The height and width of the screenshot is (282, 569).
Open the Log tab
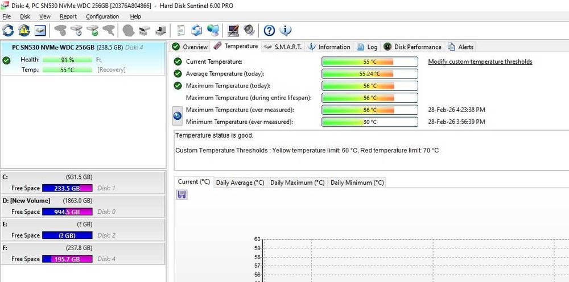367,47
